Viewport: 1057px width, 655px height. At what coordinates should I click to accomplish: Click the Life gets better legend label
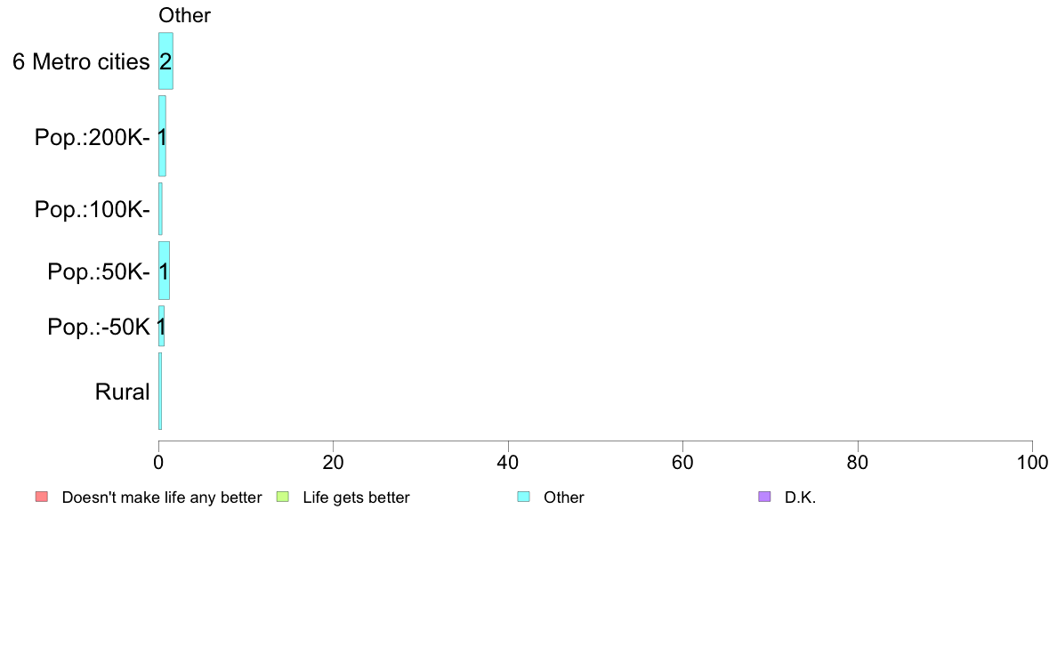356,497
